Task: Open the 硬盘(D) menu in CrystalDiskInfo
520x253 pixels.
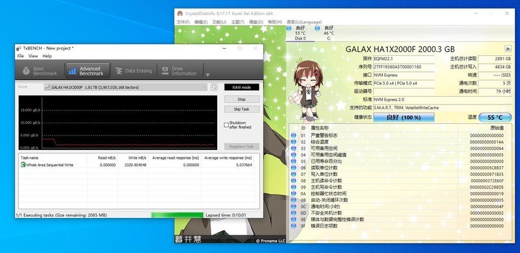Action: [256, 22]
